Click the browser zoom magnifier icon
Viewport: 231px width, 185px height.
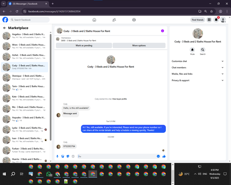[x=206, y=12]
